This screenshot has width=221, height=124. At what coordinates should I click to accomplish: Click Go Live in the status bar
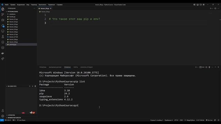click(209, 120)
